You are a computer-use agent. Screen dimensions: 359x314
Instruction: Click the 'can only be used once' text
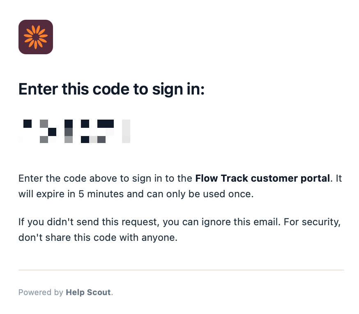point(199,194)
